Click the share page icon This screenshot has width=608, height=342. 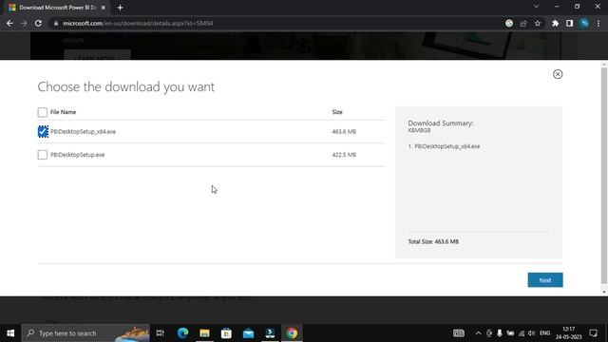pos(523,23)
